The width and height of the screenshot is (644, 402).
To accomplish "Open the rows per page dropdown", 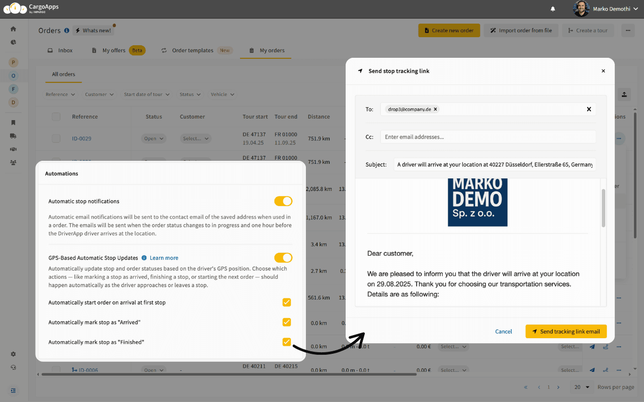I will coord(581,387).
